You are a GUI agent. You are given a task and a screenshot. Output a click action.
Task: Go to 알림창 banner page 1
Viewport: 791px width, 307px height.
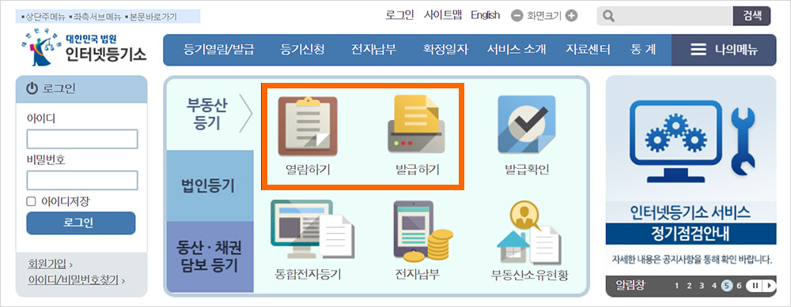point(676,286)
